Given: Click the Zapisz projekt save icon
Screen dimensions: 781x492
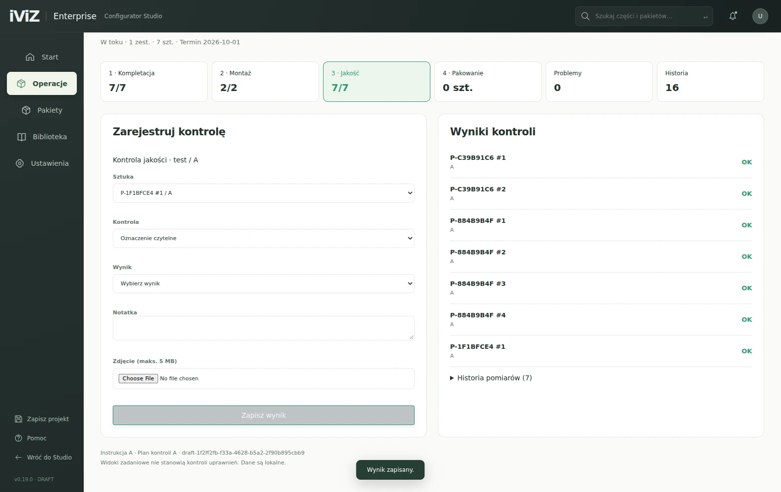Looking at the screenshot, I should pyautogui.click(x=19, y=419).
